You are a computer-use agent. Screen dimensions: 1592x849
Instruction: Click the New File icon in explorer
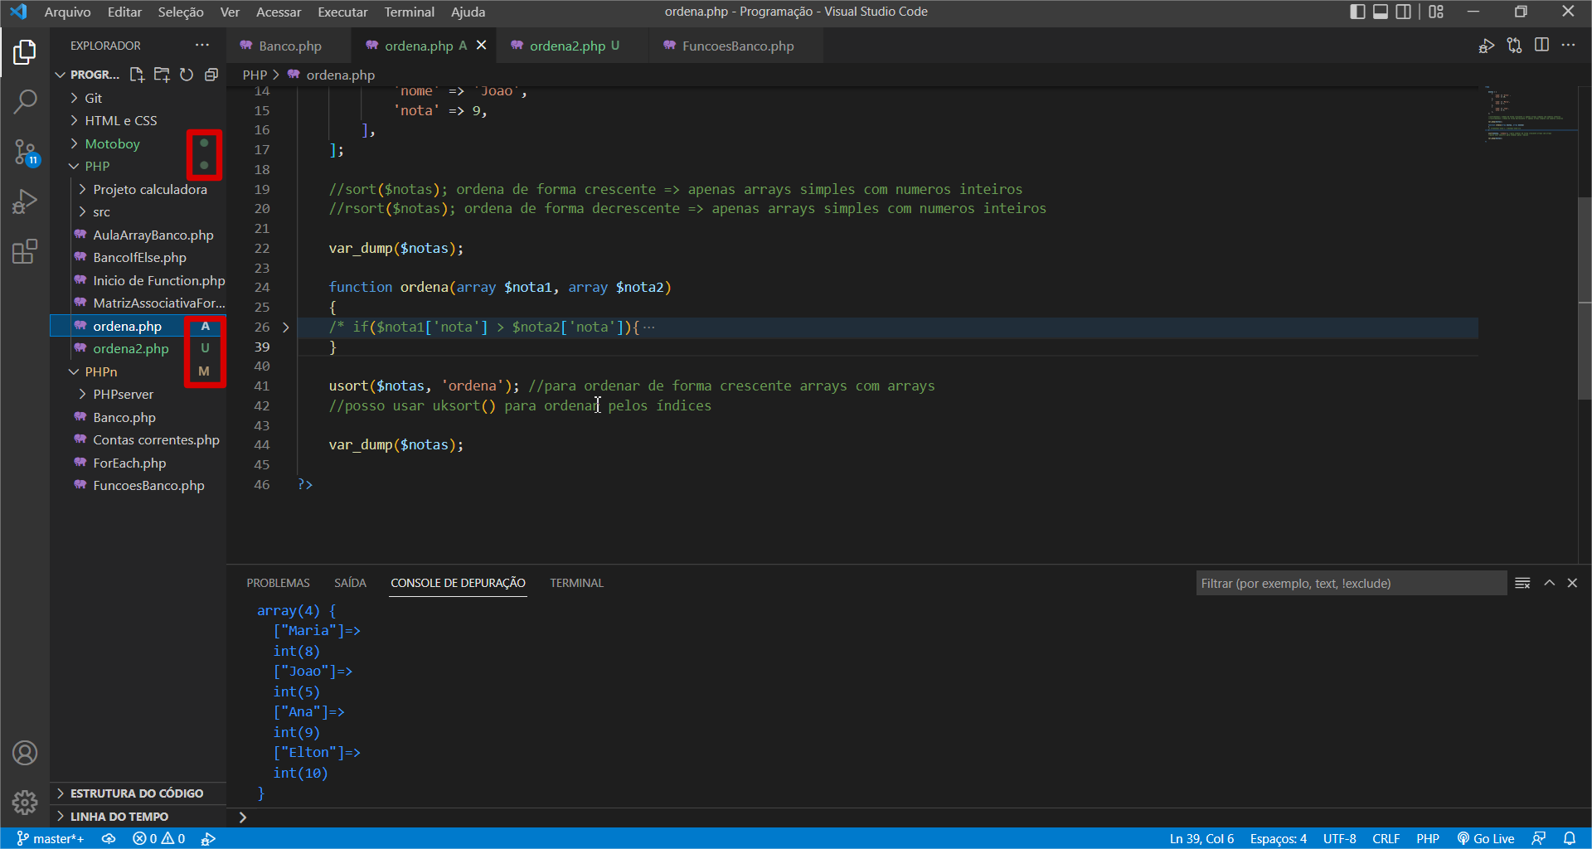tap(137, 75)
